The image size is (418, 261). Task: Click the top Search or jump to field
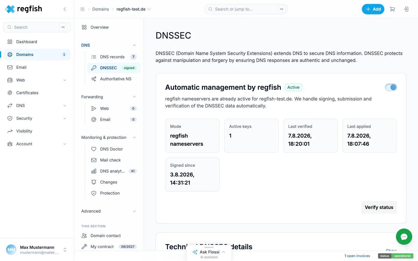[x=246, y=9]
